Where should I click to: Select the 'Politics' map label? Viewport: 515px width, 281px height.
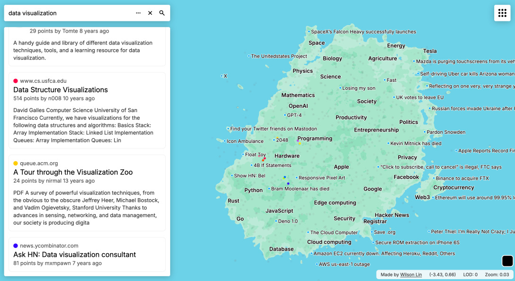[409, 122]
